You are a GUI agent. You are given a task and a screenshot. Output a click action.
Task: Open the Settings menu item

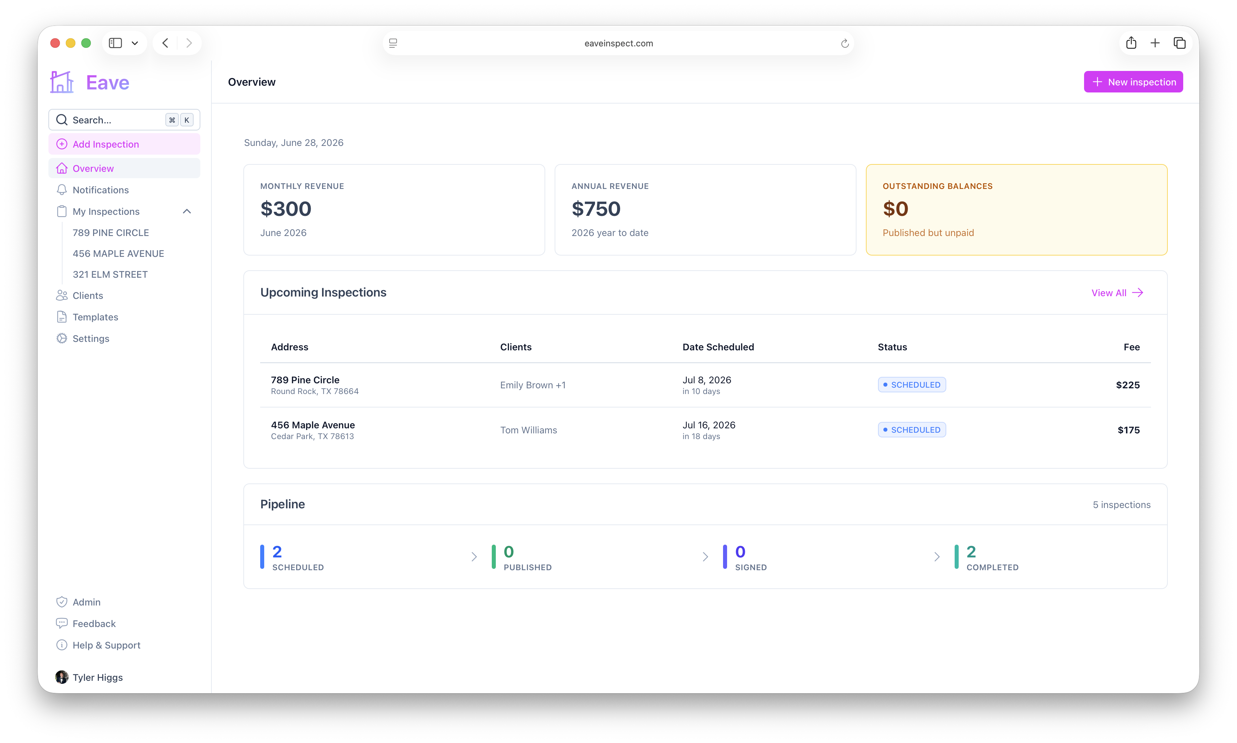(x=124, y=339)
